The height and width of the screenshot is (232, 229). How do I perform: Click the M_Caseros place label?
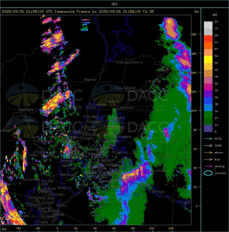pyautogui.click(x=120, y=152)
